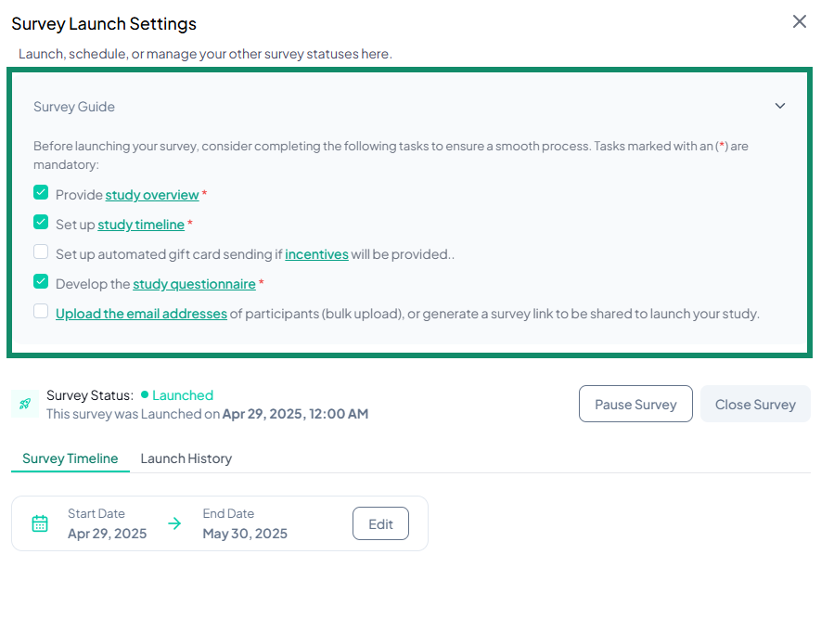This screenshot has height=632, width=821.
Task: Open the study overview link
Action: (154, 194)
